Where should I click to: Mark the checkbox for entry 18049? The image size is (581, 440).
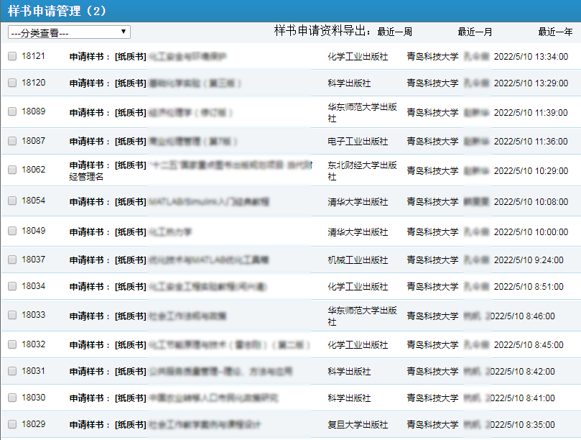12,231
